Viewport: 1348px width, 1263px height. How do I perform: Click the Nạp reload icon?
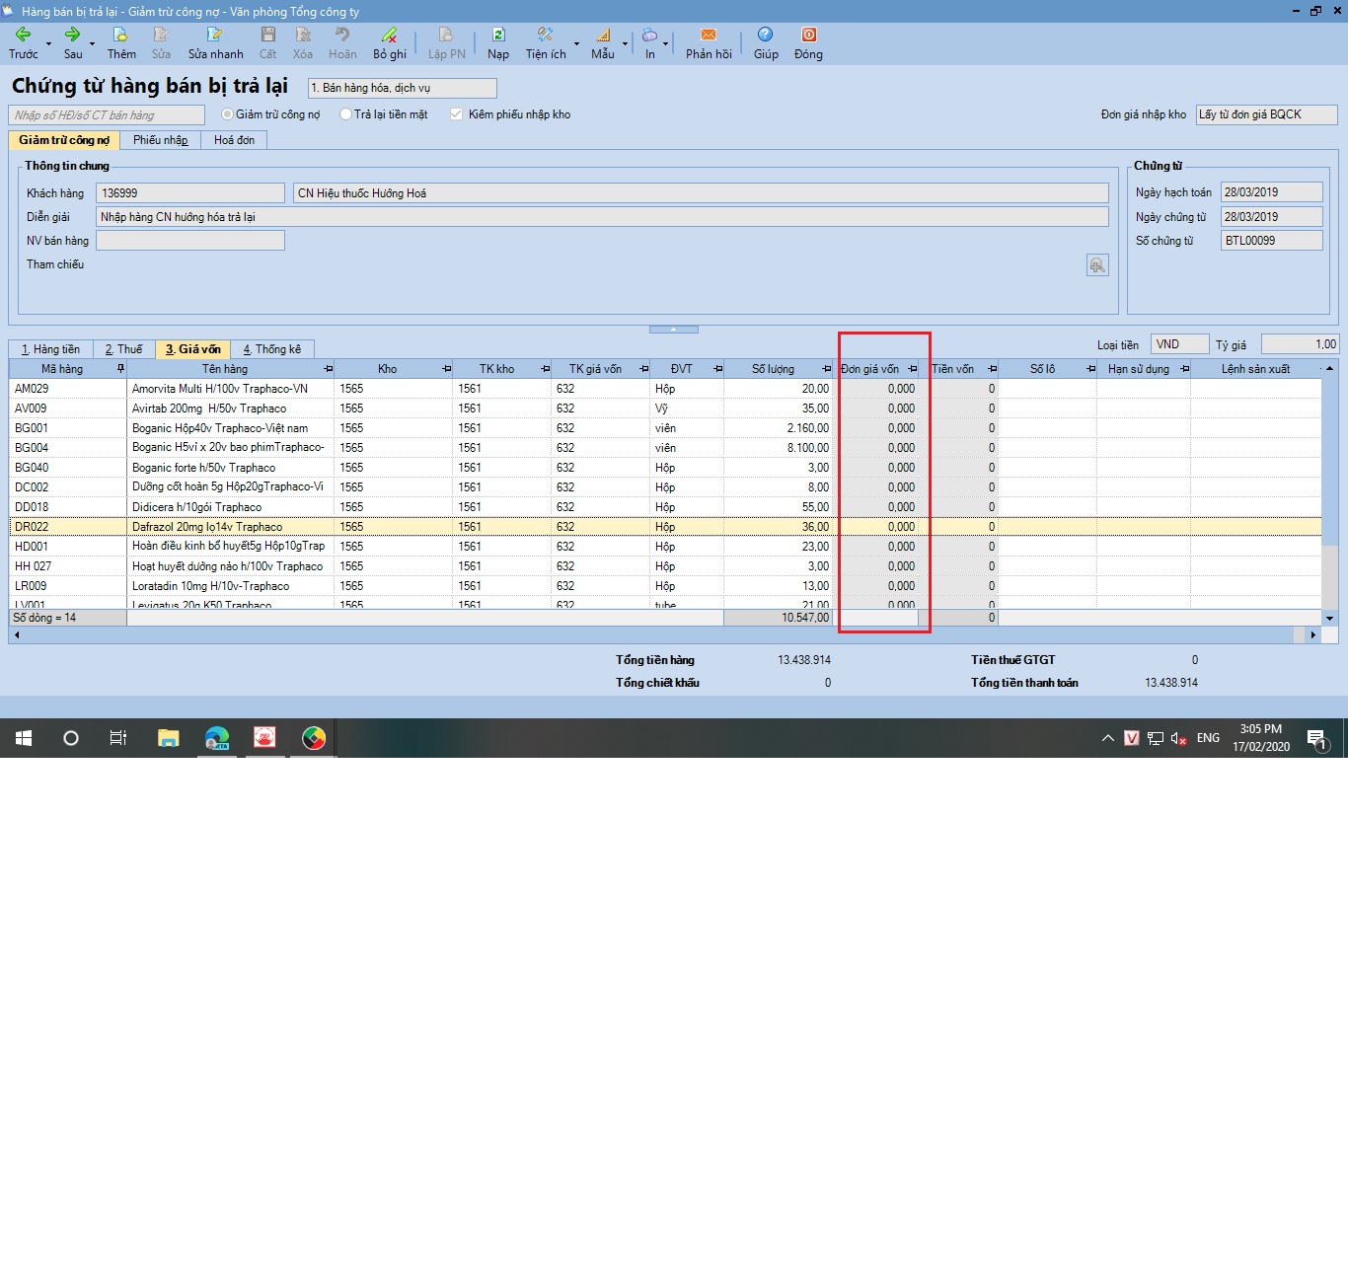point(498,35)
